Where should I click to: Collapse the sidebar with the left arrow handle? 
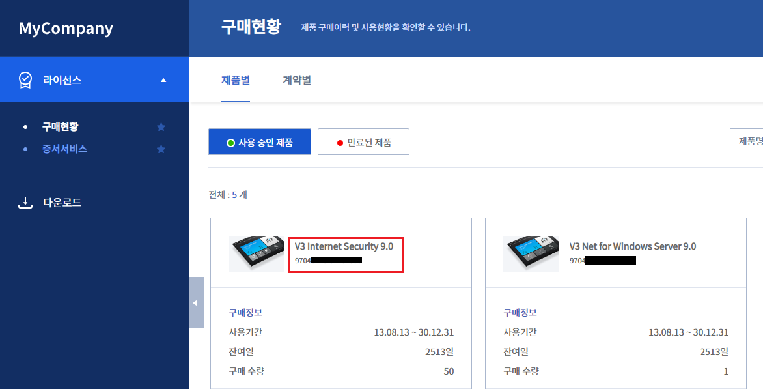(196, 303)
